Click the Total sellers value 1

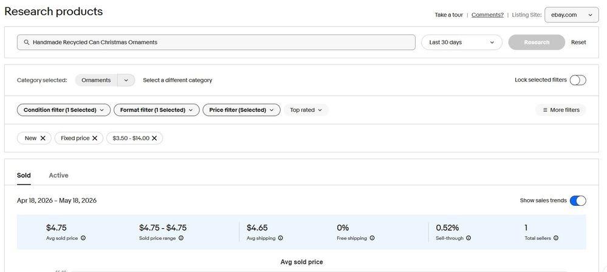coord(526,228)
